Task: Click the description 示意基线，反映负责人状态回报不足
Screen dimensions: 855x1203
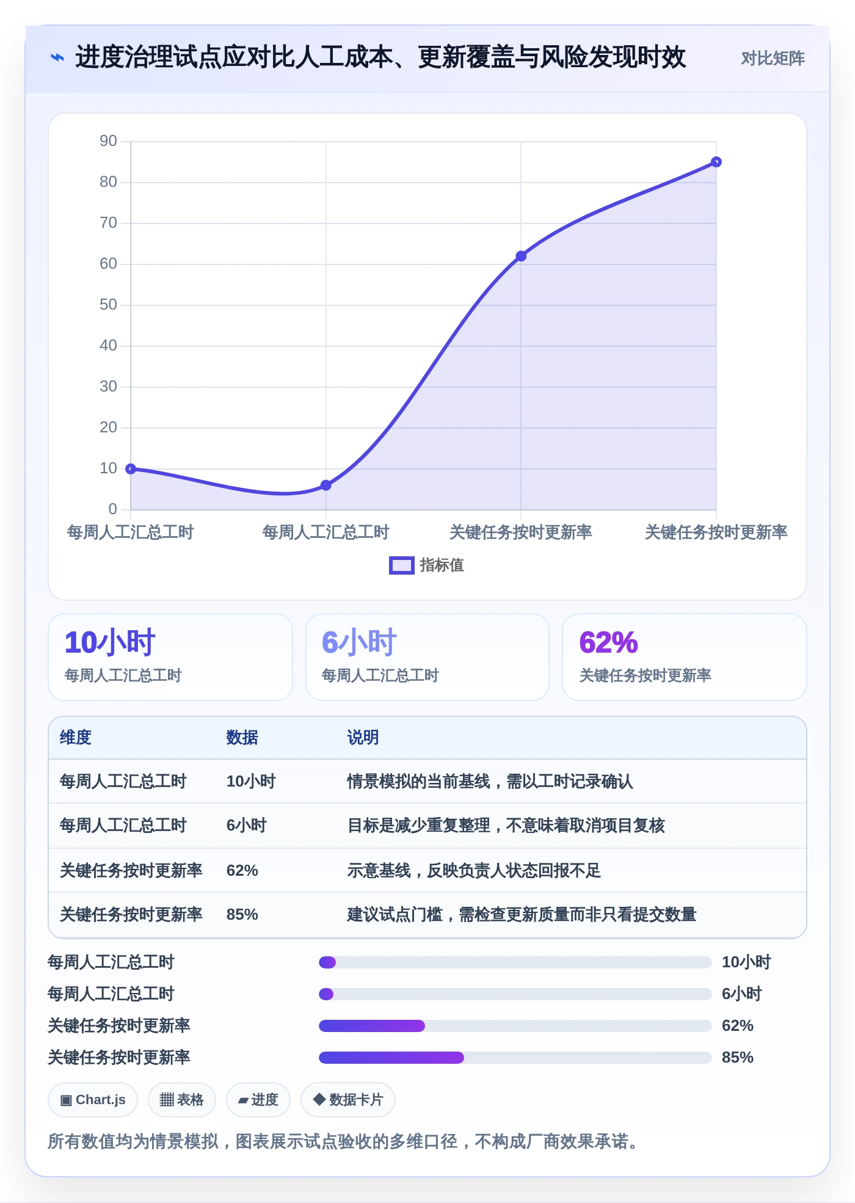Action: [x=475, y=870]
